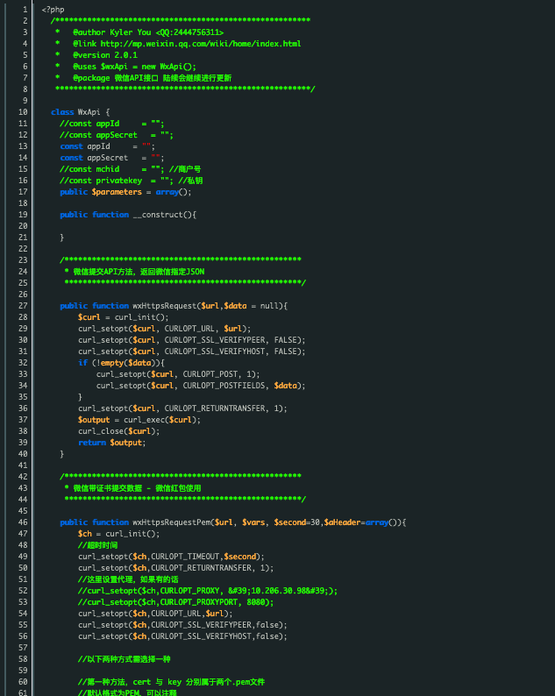Click "CURLOPT_SSL_VERIFYHOST" on line 31
This screenshot has height=696, width=555.
pyautogui.click(x=215, y=352)
